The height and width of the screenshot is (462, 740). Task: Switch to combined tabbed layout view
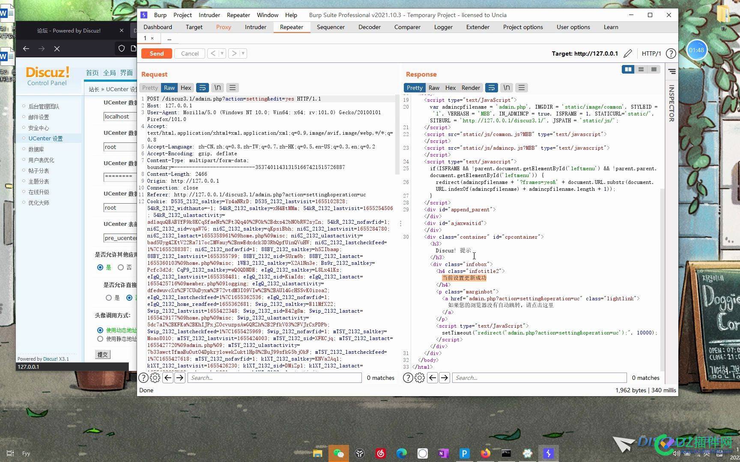click(654, 69)
